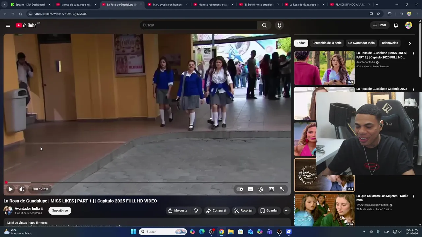Open File Explorer from the taskbar
Image resolution: width=422 pixels, height=237 pixels.
pyautogui.click(x=231, y=232)
